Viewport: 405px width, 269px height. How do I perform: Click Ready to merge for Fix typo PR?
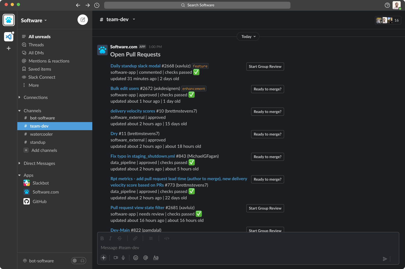[268, 157]
